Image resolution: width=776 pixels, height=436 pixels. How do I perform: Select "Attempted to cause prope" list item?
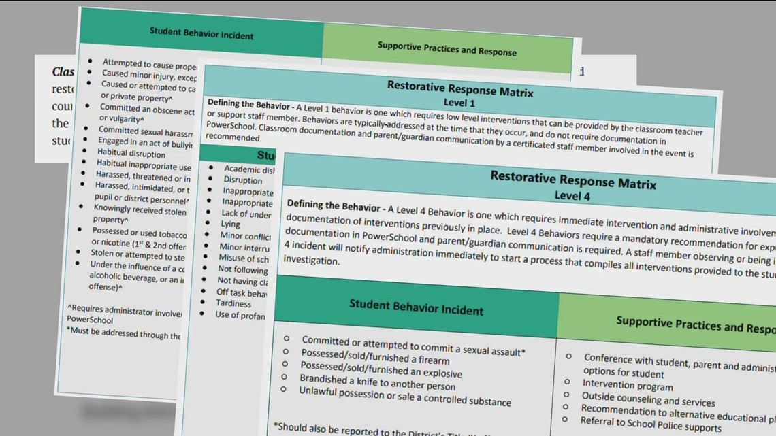click(x=150, y=64)
